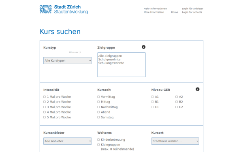
Task: Select level B2 checkbox
Action: [177, 102]
